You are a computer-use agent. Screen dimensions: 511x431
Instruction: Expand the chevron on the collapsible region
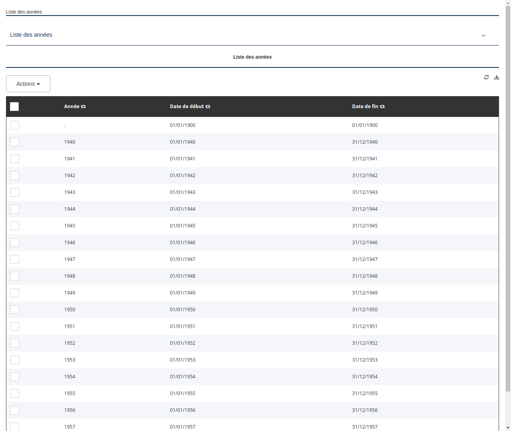483,35
